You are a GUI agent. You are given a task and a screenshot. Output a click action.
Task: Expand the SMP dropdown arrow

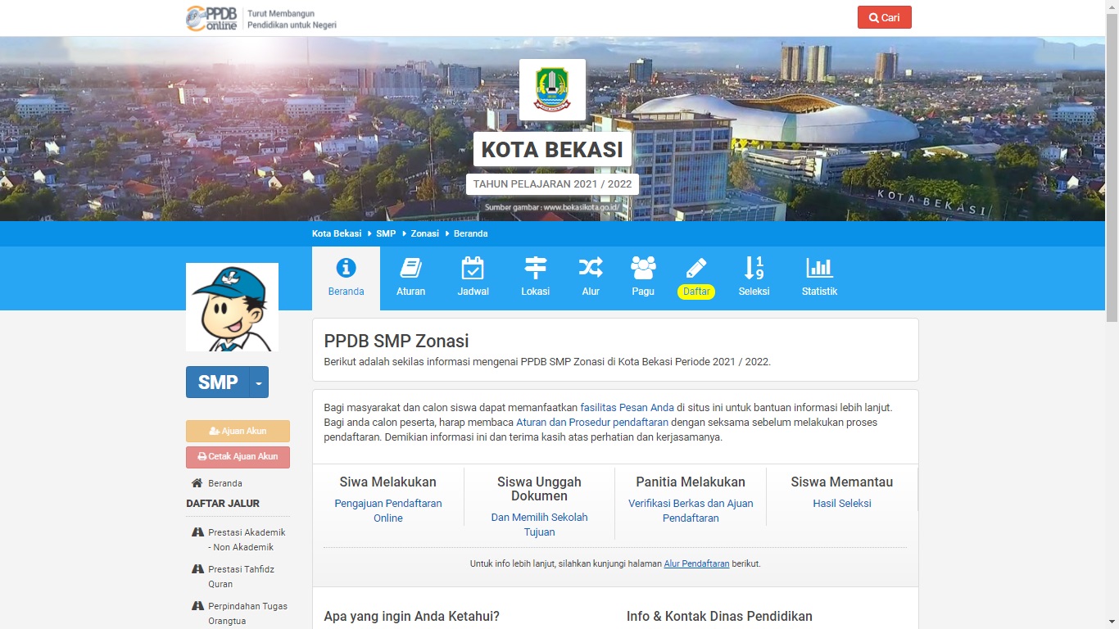[x=259, y=382]
